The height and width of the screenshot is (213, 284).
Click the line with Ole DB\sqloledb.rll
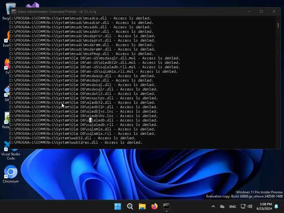[83, 125]
